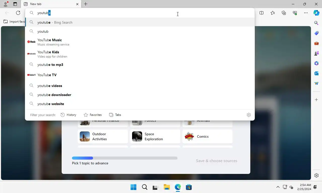
Task: Open the profile avatar menu
Action: pyautogui.click(x=6, y=4)
